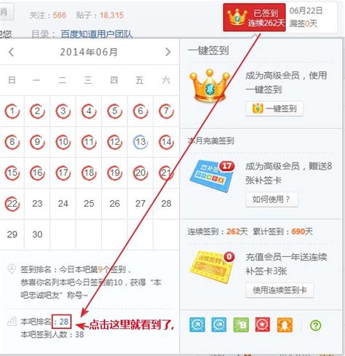Click the 一键签到 button
The width and height of the screenshot is (345, 356).
pyautogui.click(x=274, y=108)
